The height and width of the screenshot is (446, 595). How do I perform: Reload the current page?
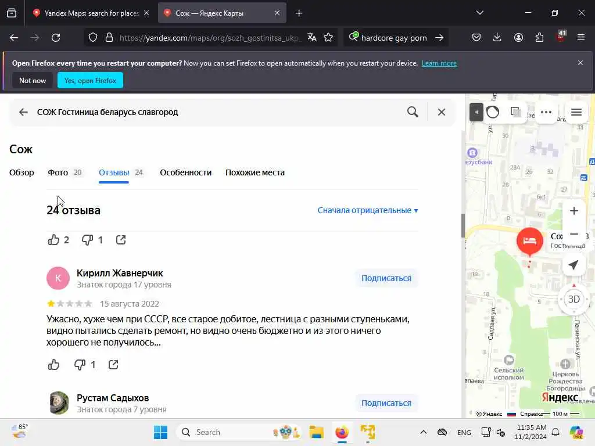pos(56,38)
